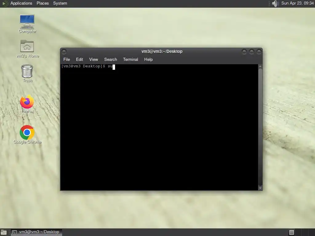Click inside the terminal command line area
315x236 pixels.
click(159, 127)
